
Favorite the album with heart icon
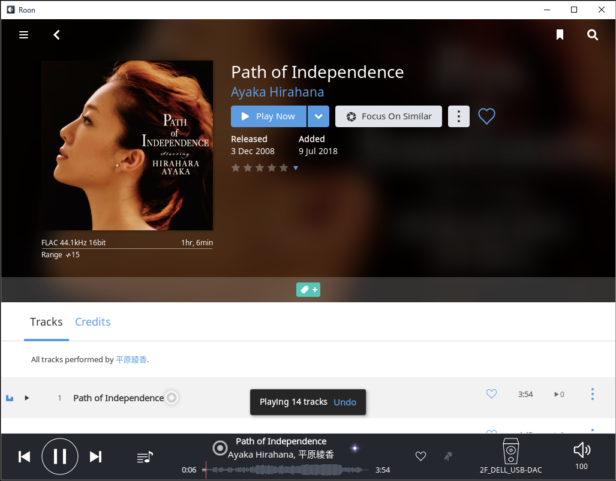pos(486,116)
